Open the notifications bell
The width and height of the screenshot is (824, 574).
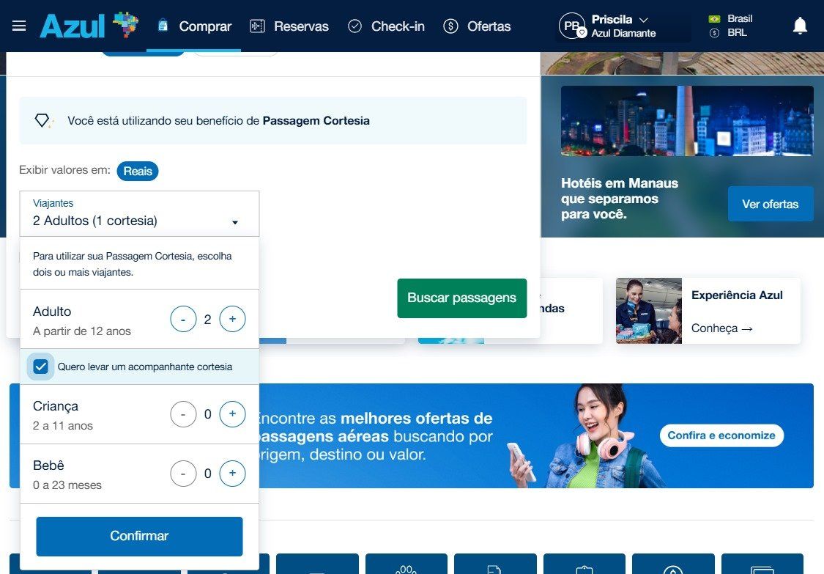coord(800,26)
